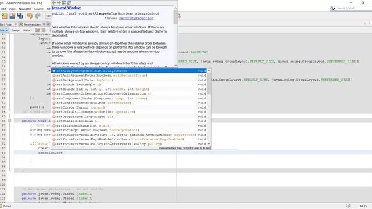Open the java.awt.Window link

66,8
